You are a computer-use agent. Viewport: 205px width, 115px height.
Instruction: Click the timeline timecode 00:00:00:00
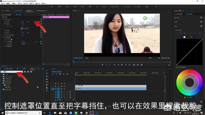[57, 72]
